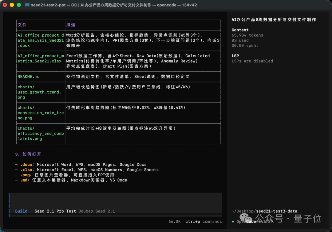Click the 用途 column header
332x232 pixels.
(x=71, y=25)
